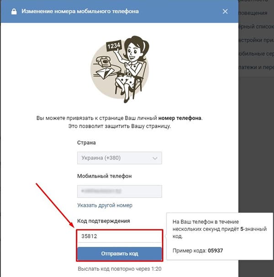Image resolution: width=274 pixels, height=277 pixels.
Task: Focus the confirmation code field containing 35812
Action: point(120,236)
